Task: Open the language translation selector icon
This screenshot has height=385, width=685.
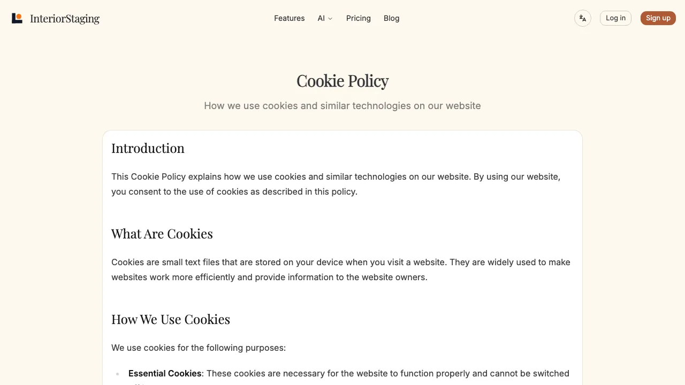Action: coord(583,18)
